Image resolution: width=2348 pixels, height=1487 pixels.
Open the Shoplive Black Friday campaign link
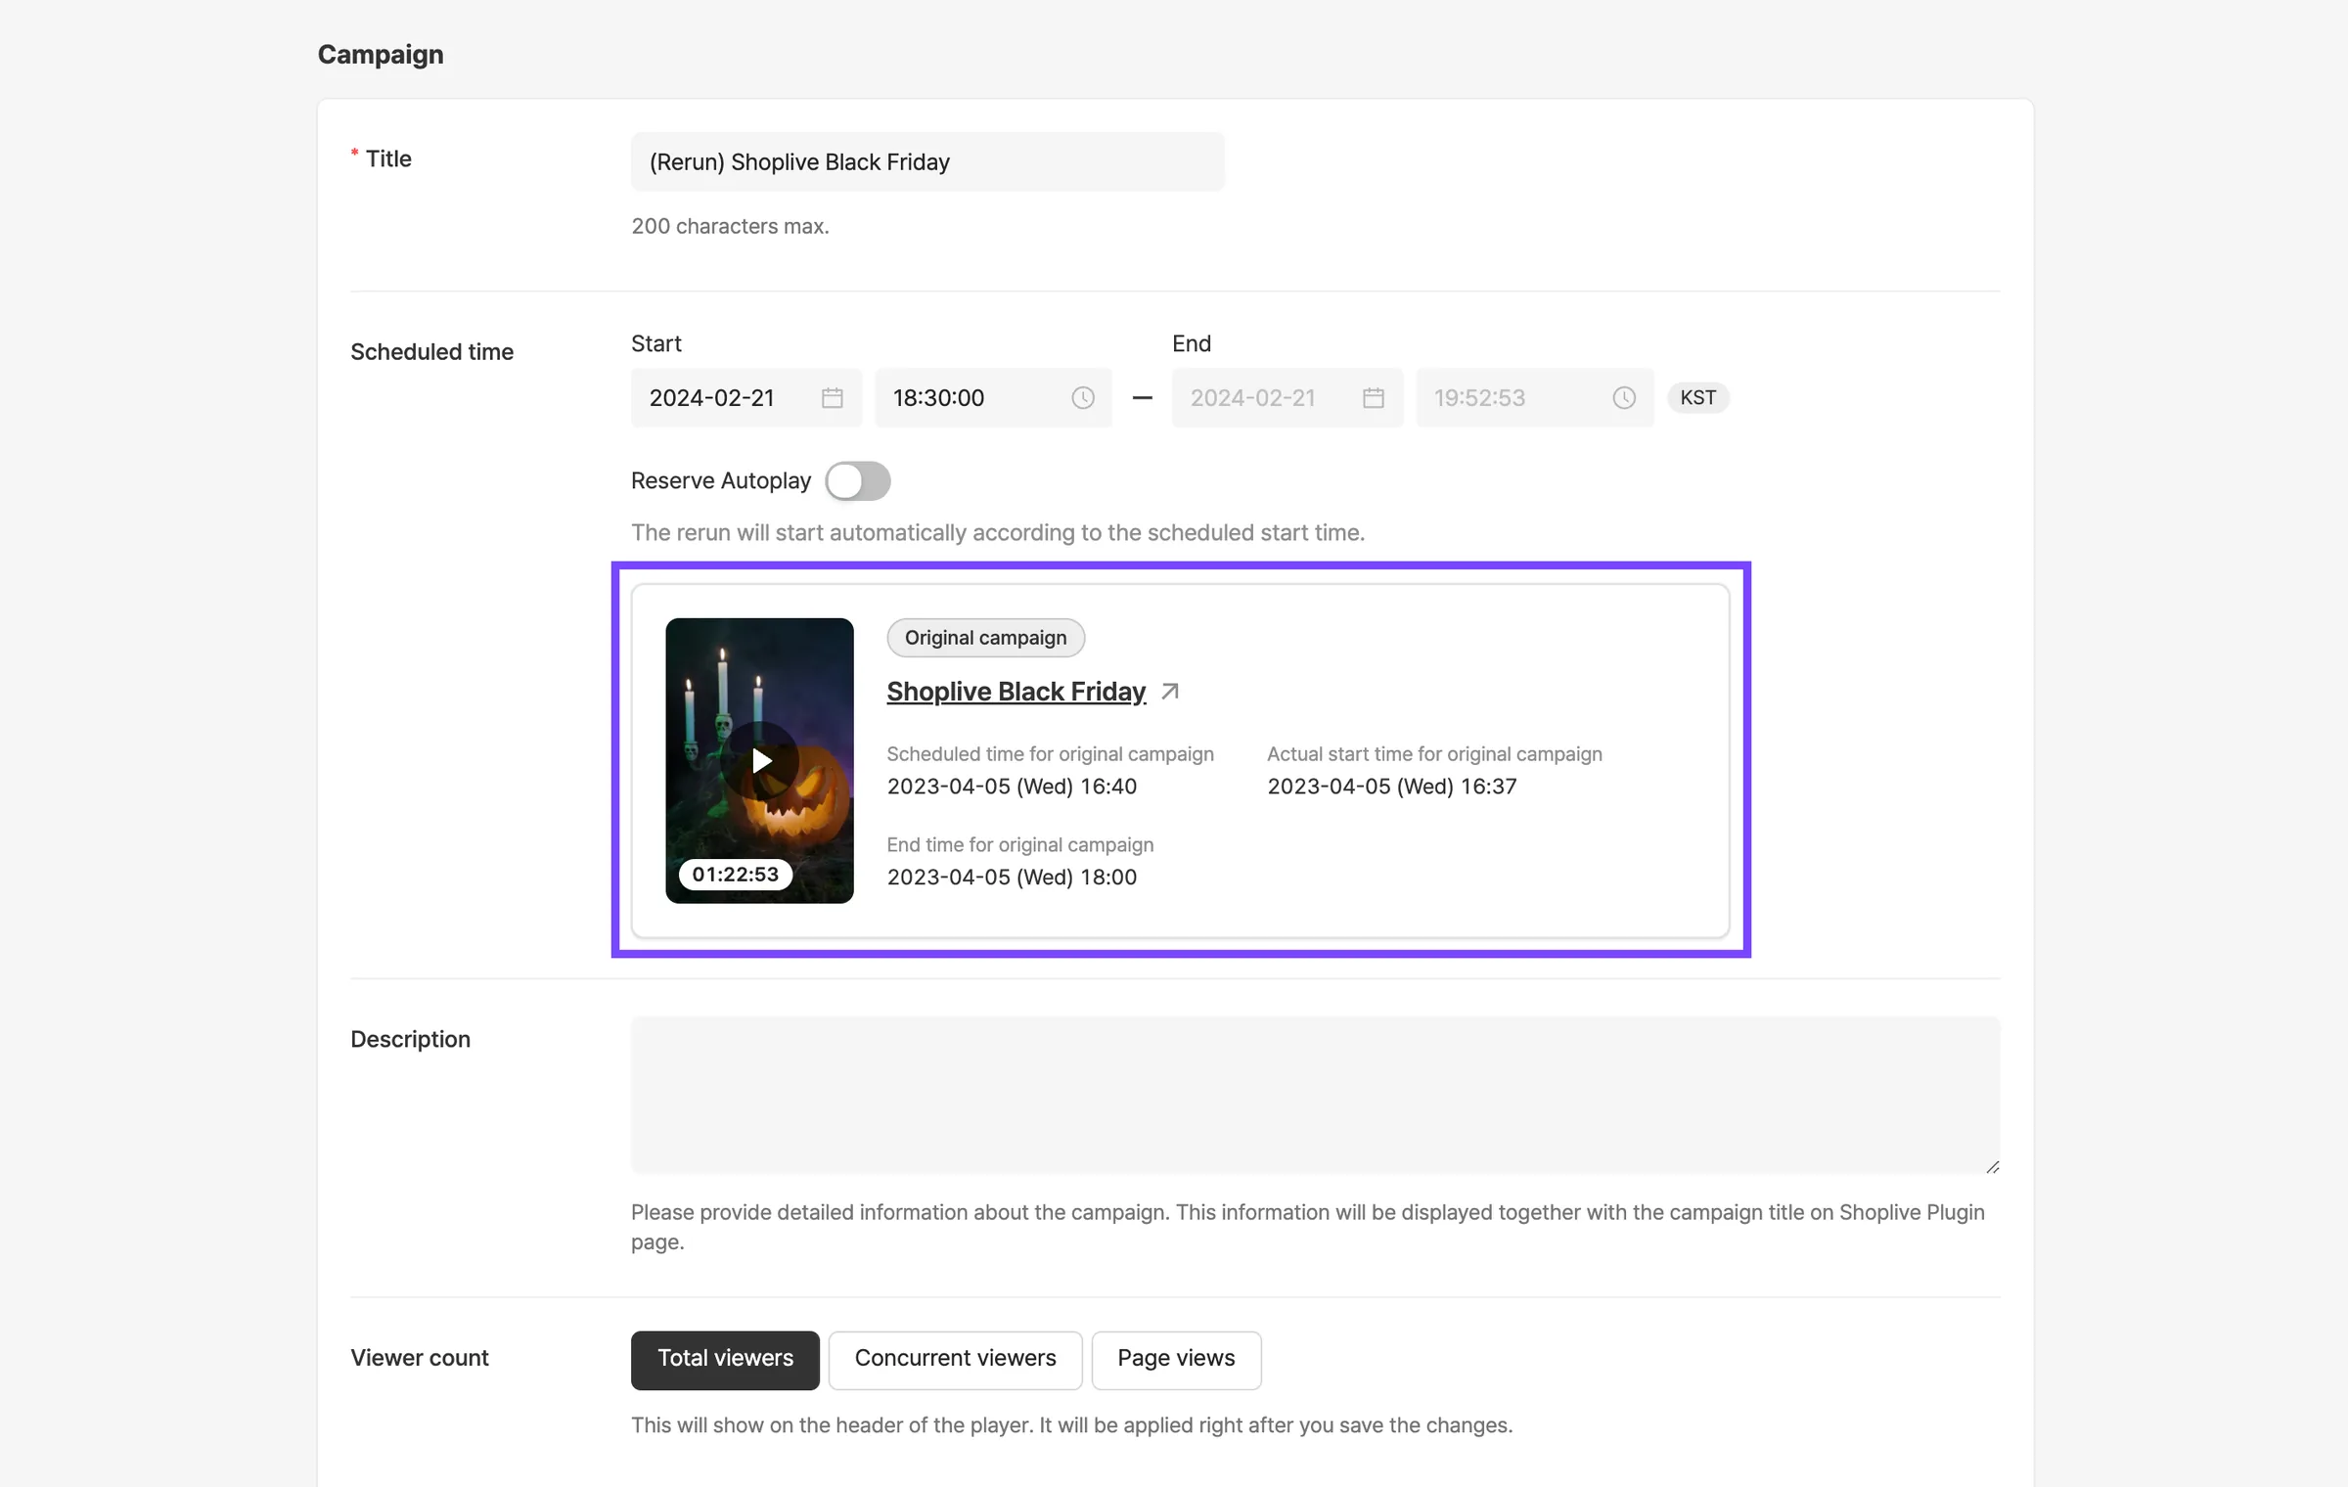click(x=1016, y=692)
